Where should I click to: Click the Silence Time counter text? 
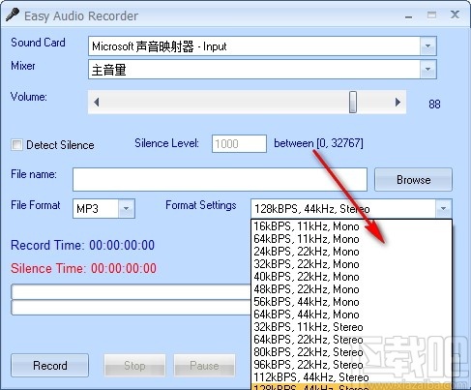83,268
